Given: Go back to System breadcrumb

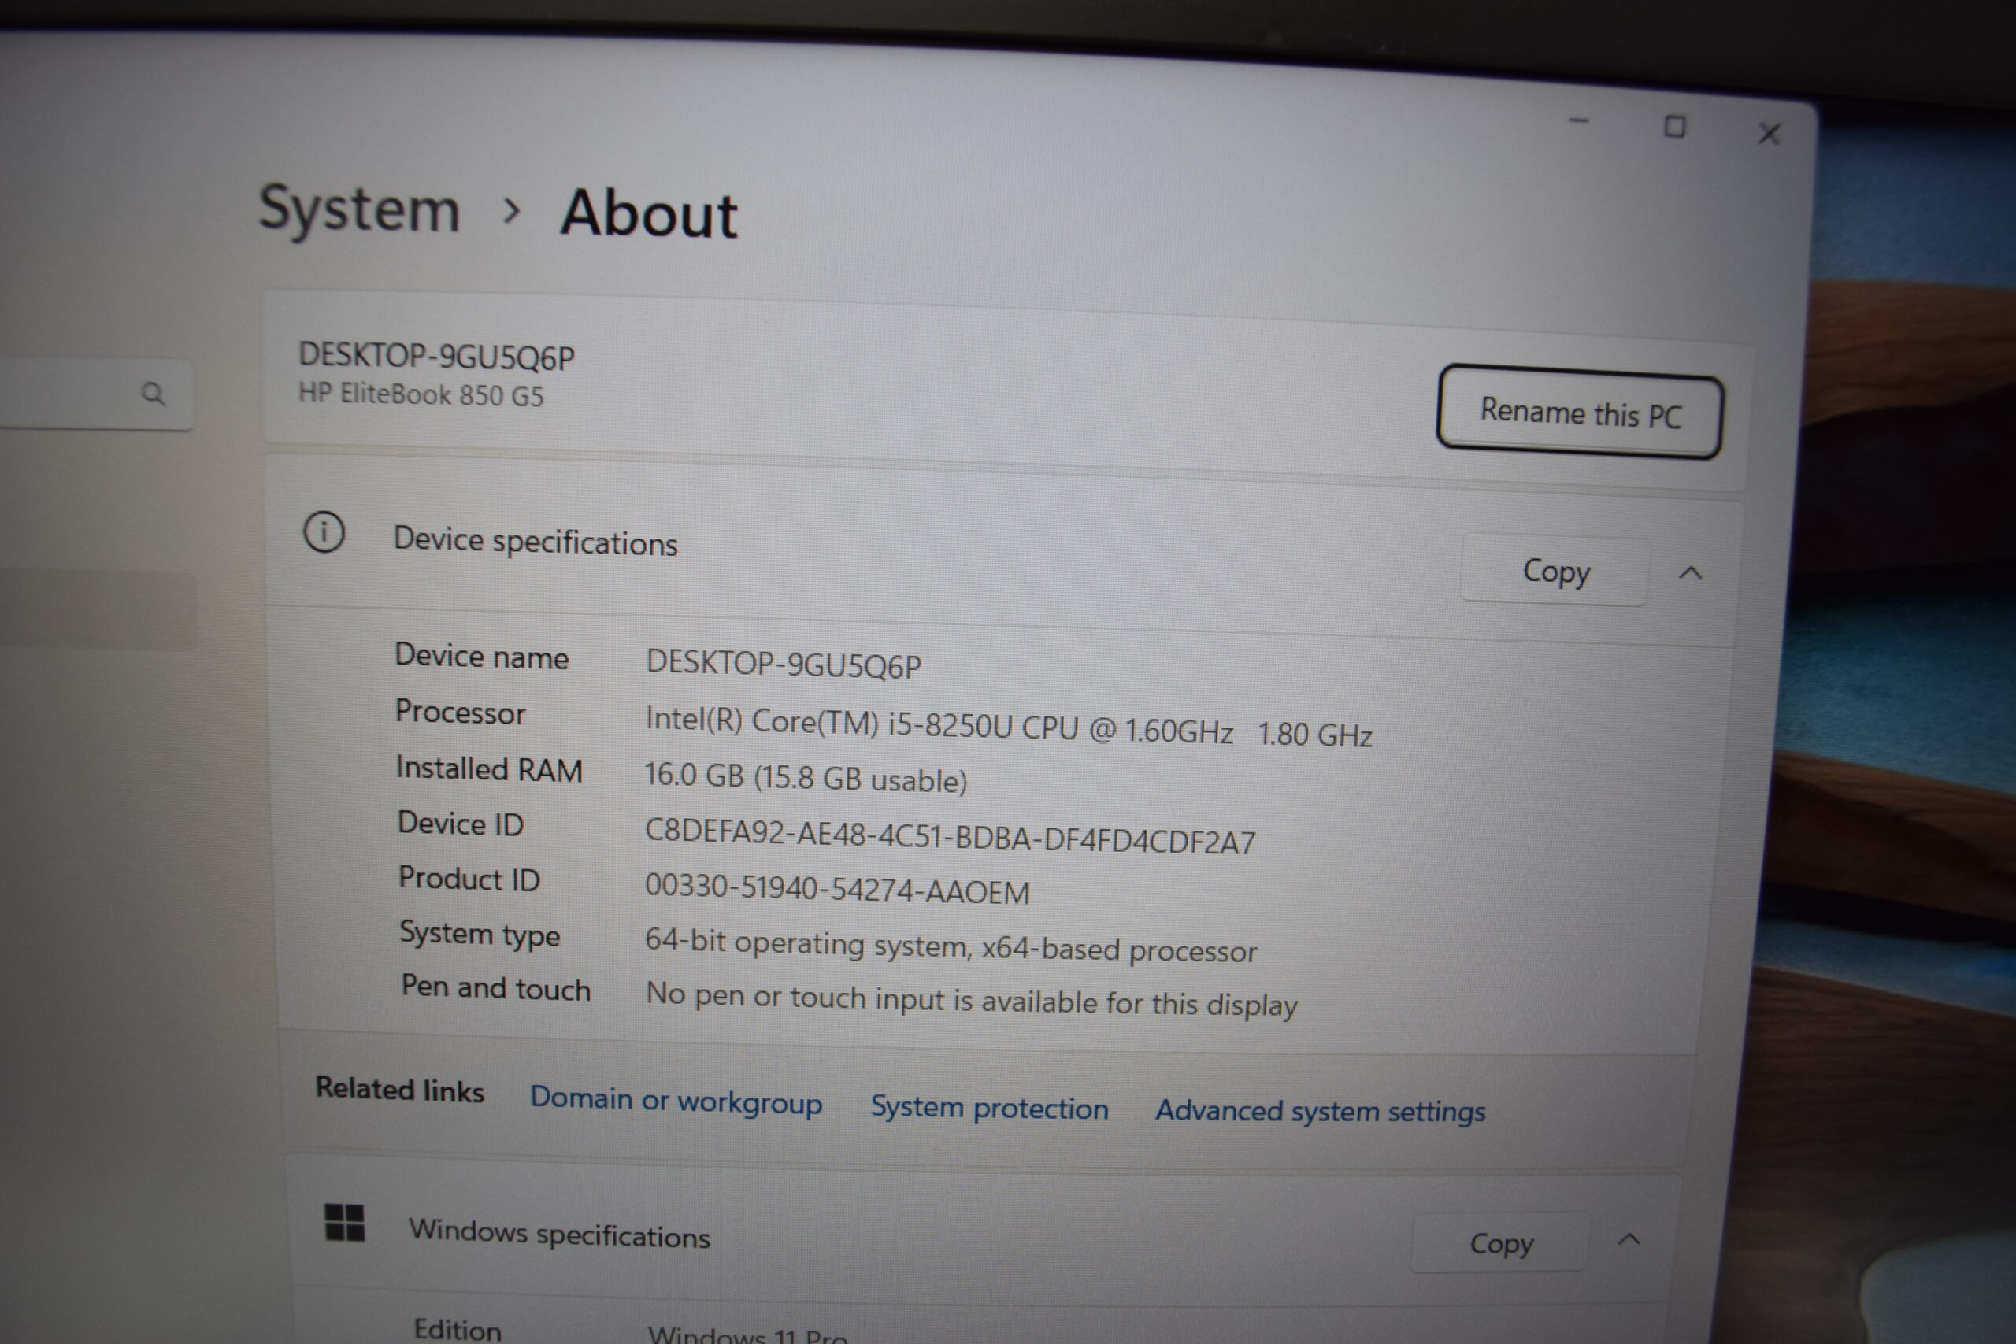Looking at the screenshot, I should click(360, 209).
